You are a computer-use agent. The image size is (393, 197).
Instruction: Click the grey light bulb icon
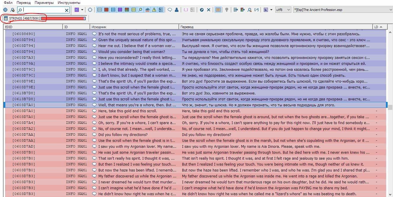click(227, 10)
